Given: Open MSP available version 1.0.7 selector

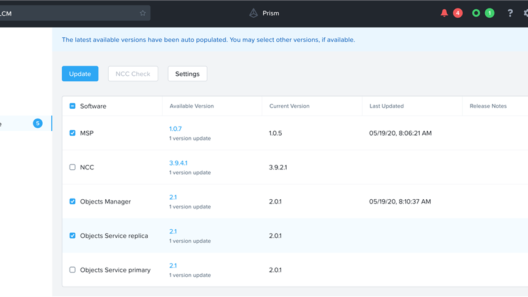Looking at the screenshot, I should 175,129.
